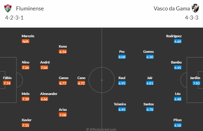Select Xavier's 7.31 rating badge
This screenshot has height=131, width=203.
[x=25, y=125]
